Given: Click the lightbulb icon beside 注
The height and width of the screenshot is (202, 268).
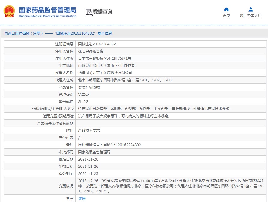Looking at the screenshot, I should (68, 198).
